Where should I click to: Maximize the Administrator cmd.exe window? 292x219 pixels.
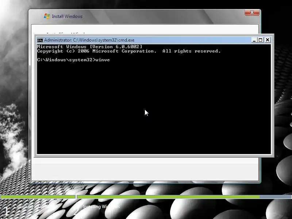pos(261,40)
